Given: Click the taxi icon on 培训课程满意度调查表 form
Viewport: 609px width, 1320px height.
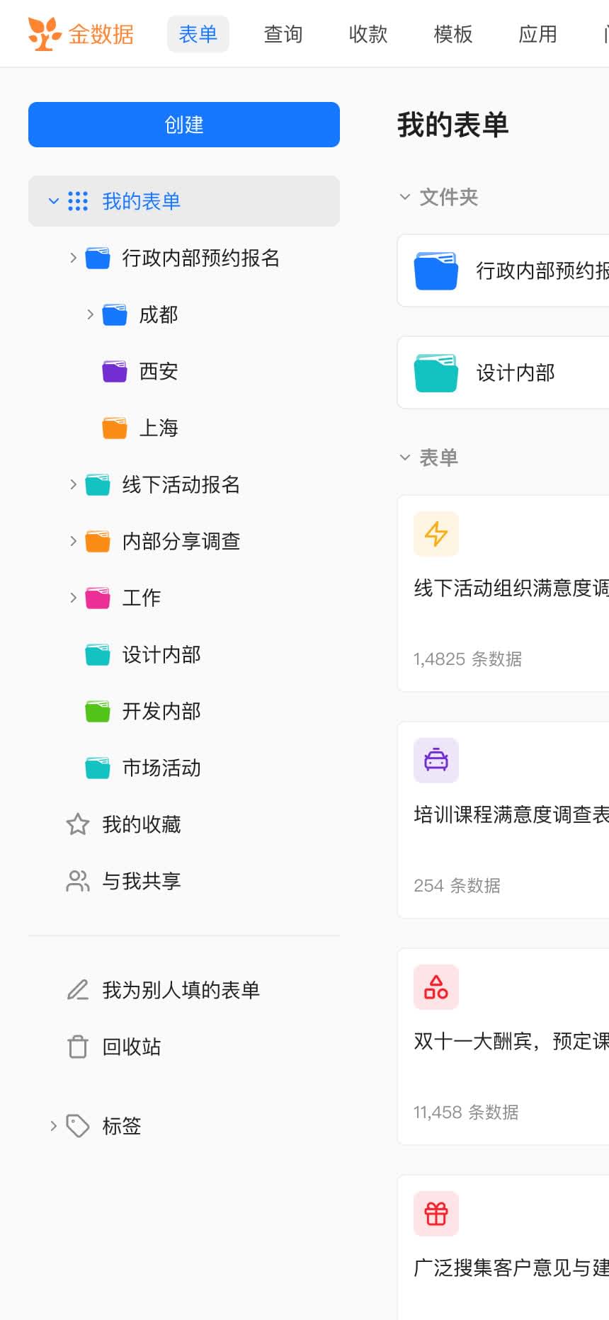Looking at the screenshot, I should pos(436,761).
